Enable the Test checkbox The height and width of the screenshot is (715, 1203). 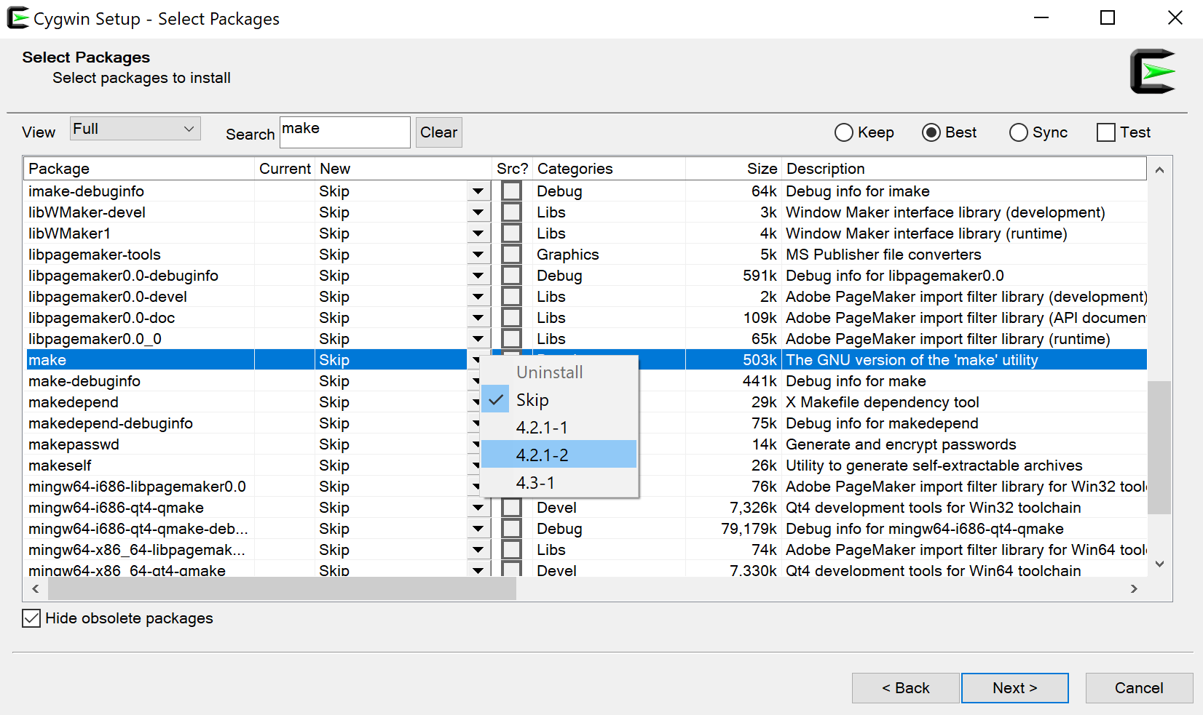[x=1106, y=132]
